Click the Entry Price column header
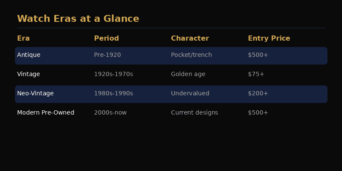This screenshot has width=342, height=171. click(x=269, y=38)
